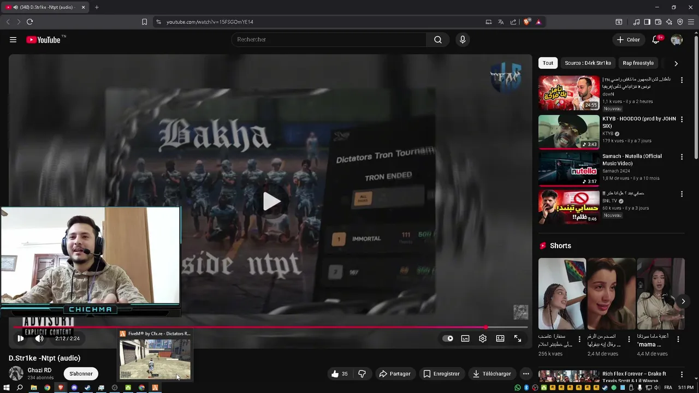This screenshot has width=699, height=393.
Task: Open the Créer menu
Action: coord(628,39)
